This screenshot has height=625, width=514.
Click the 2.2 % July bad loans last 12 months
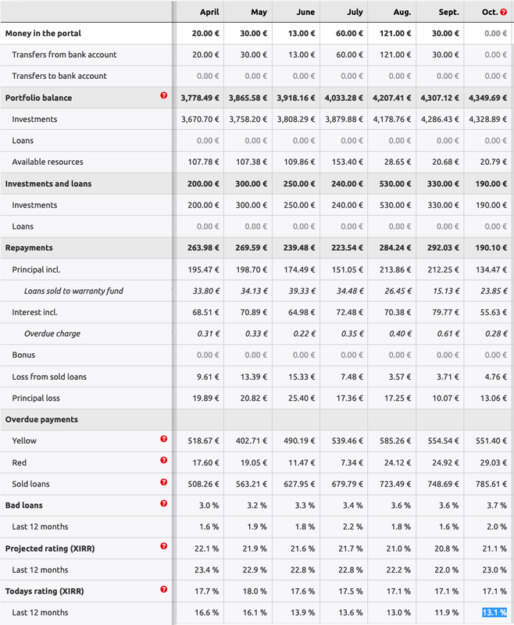[352, 527]
